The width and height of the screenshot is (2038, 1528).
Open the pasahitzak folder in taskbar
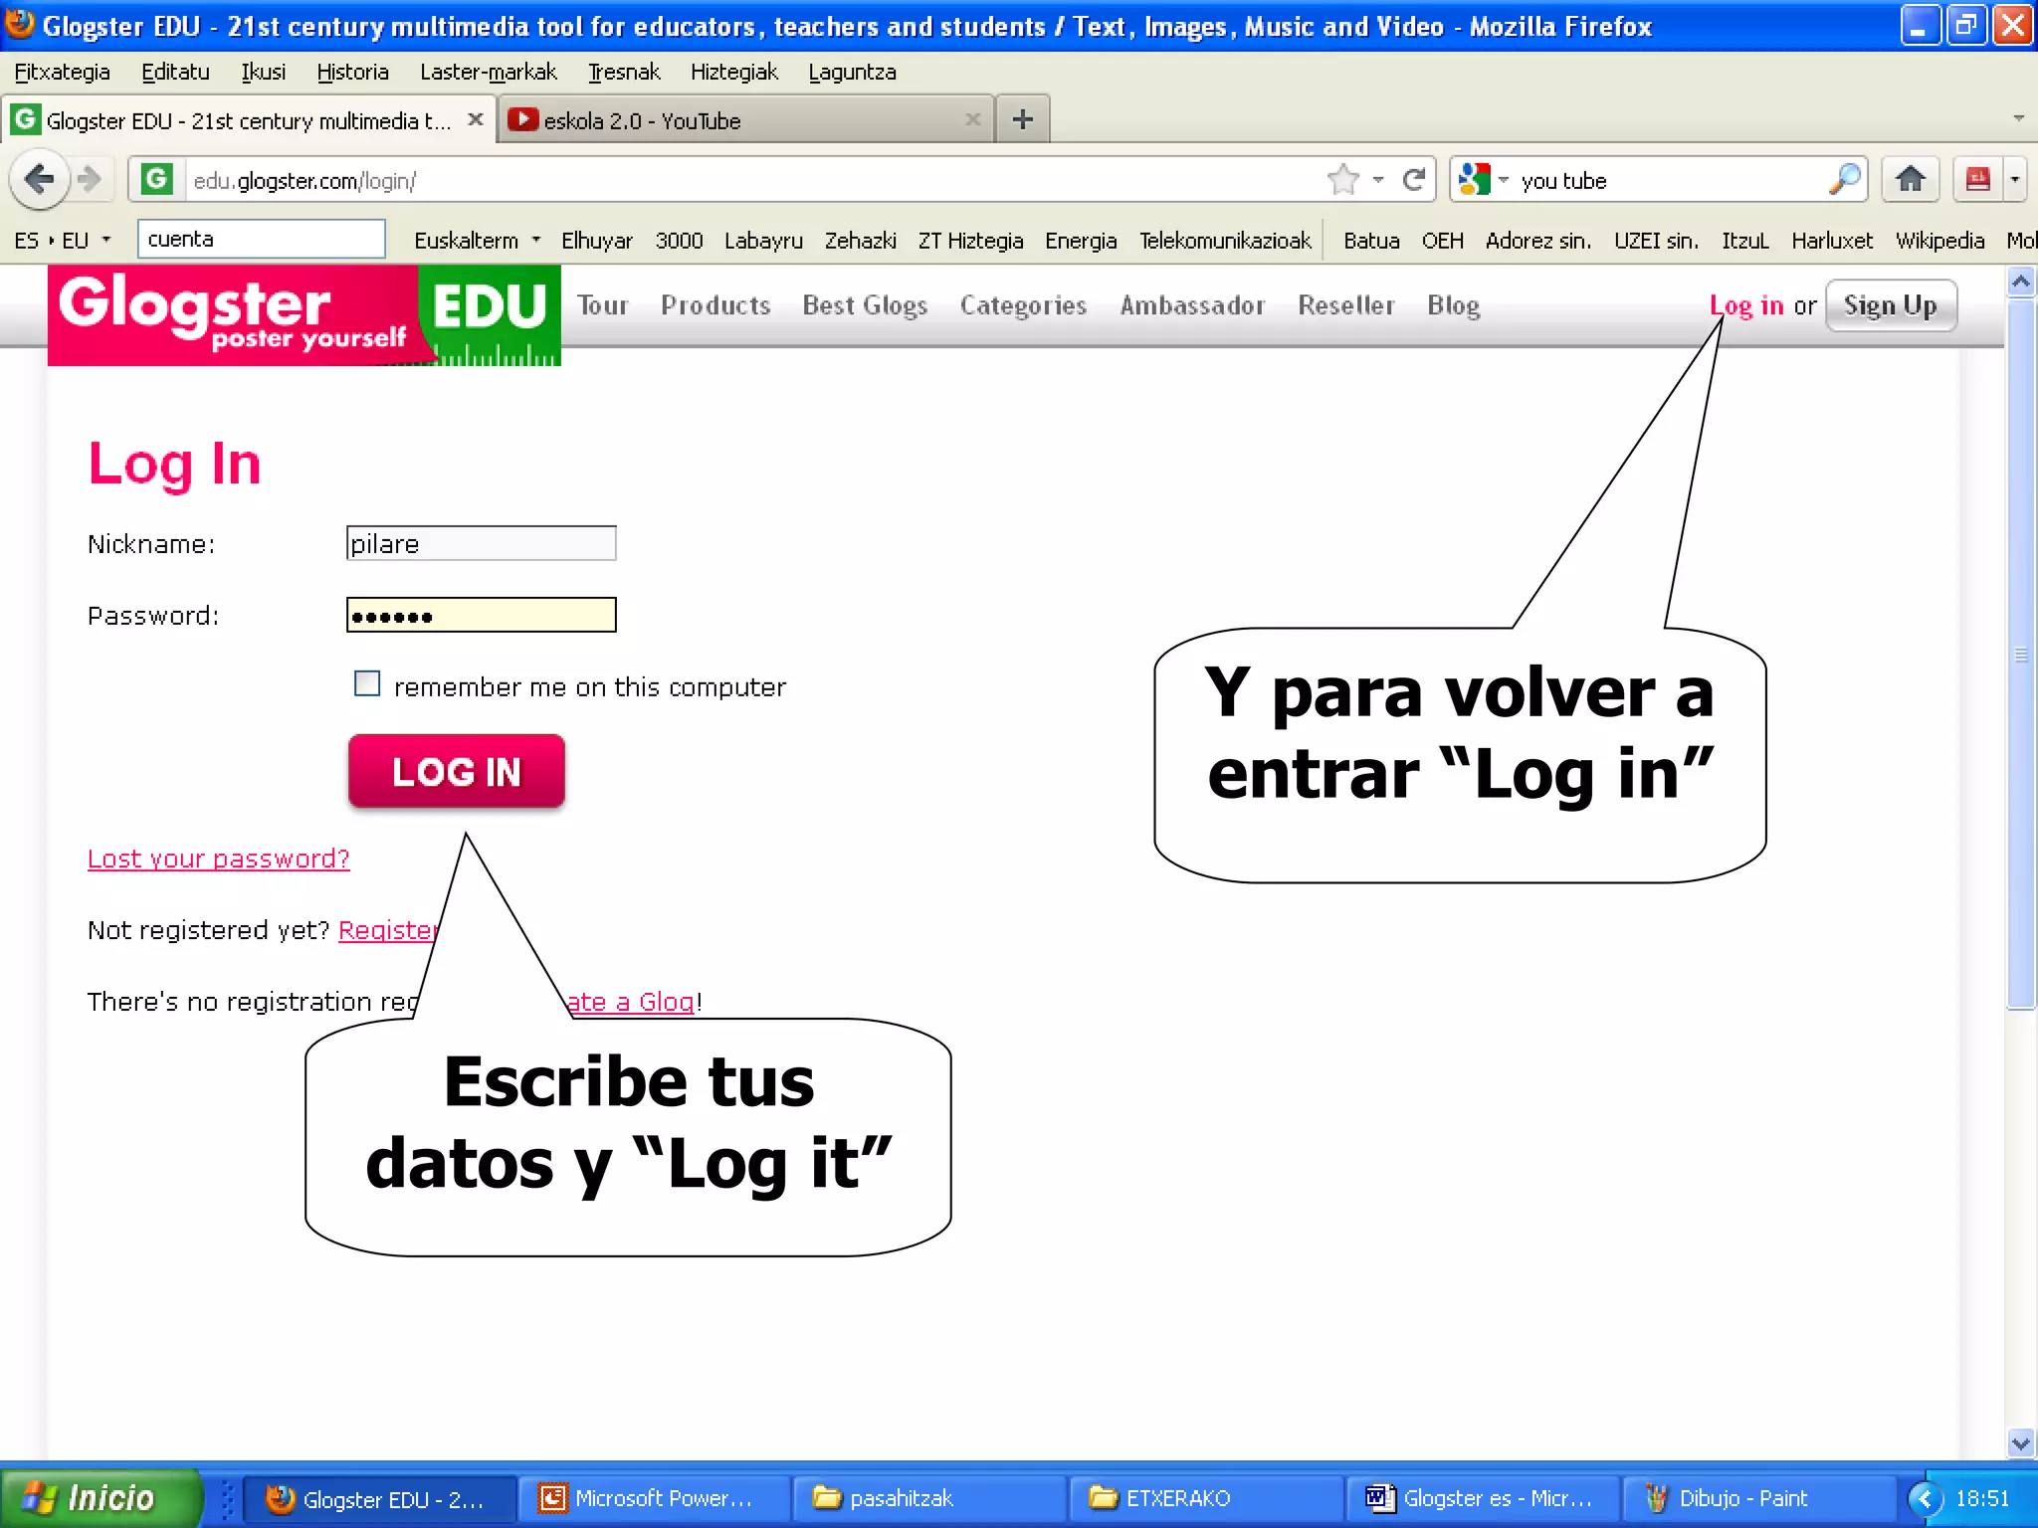click(929, 1498)
